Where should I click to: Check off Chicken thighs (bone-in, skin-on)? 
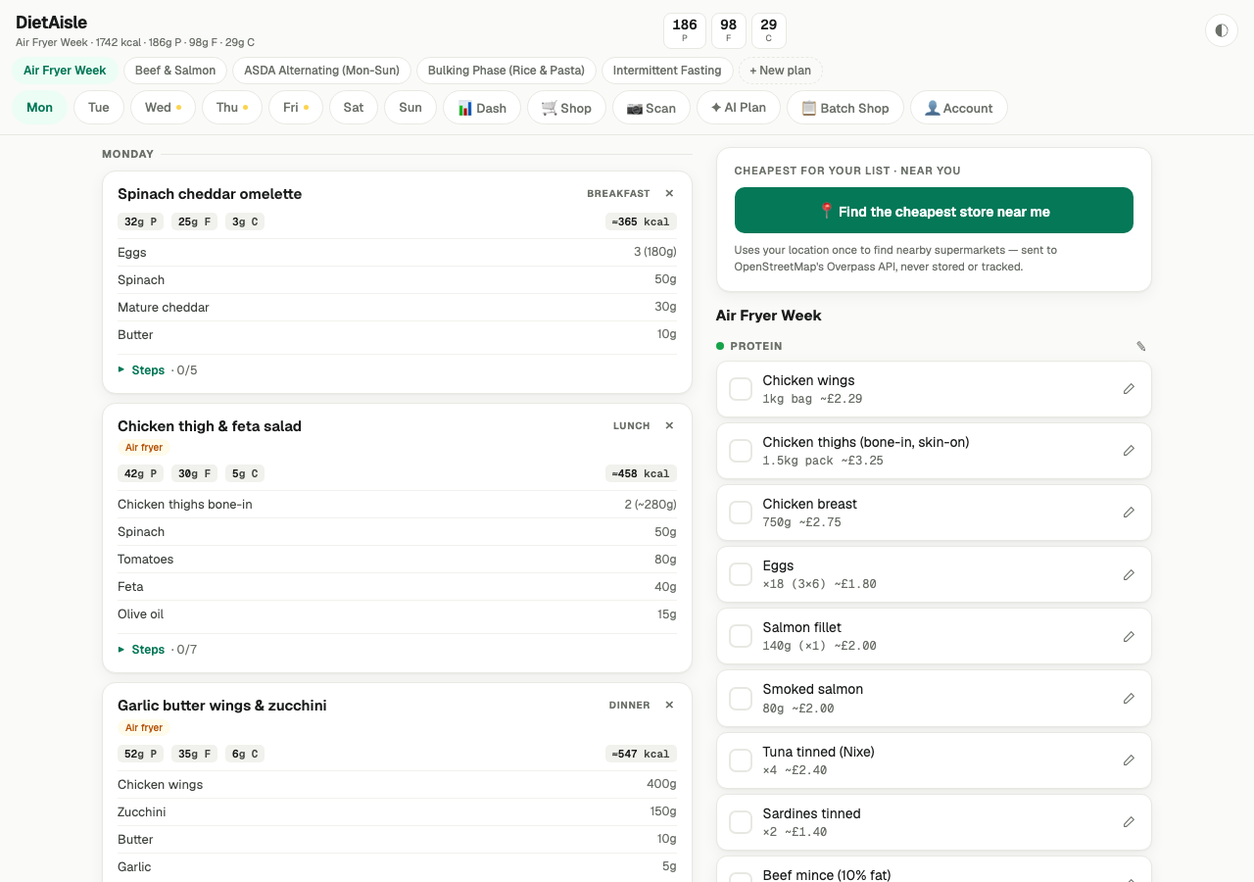click(741, 451)
